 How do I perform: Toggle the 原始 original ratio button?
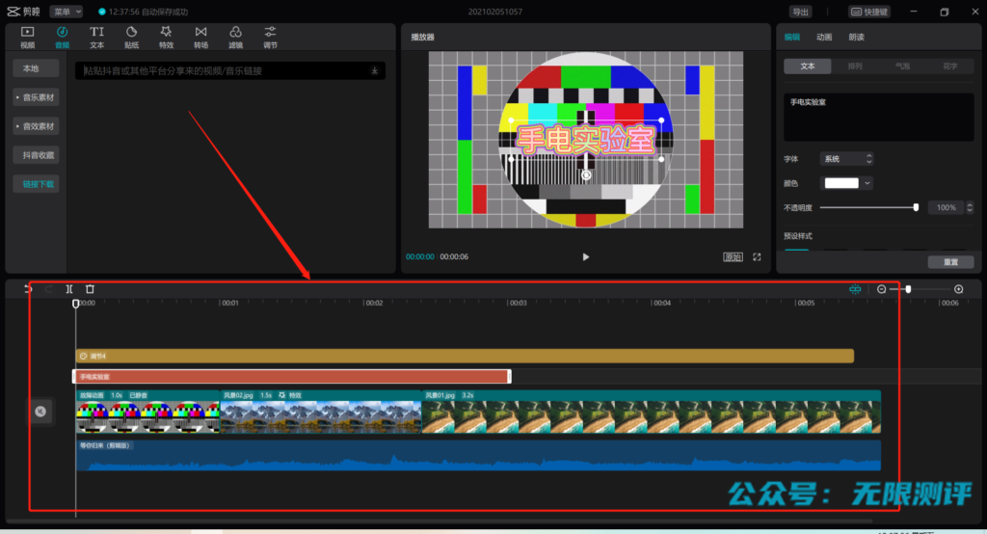tap(733, 257)
